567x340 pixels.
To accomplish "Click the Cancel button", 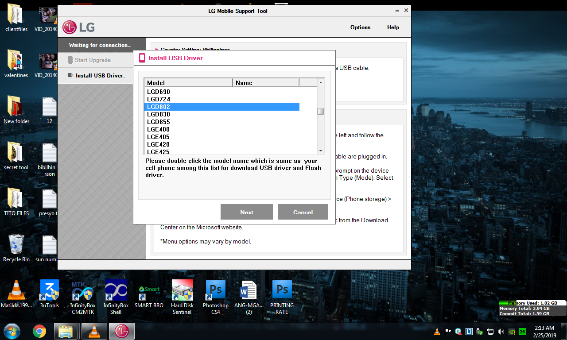I will point(303,212).
